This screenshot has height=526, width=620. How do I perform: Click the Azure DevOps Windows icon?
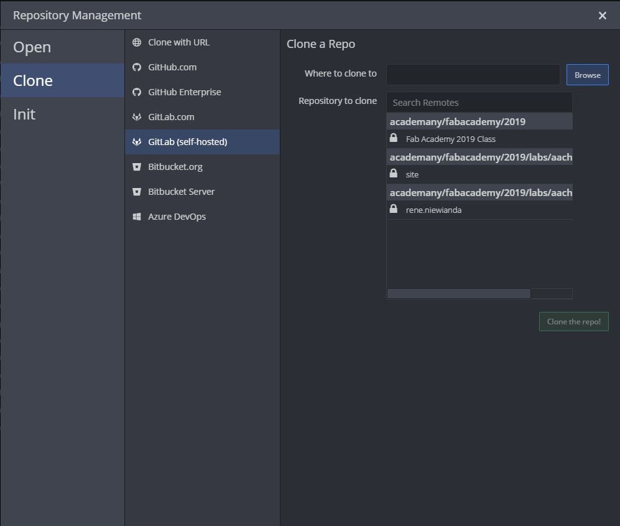click(x=137, y=217)
